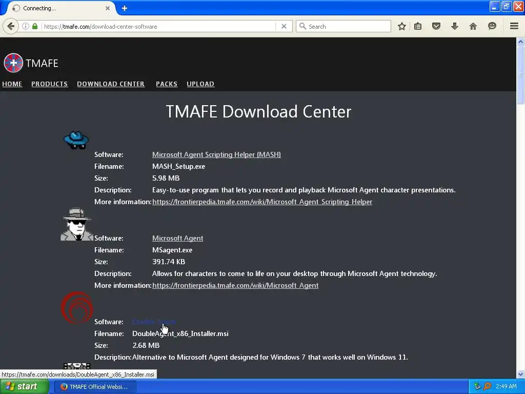The image size is (525, 394).
Task: Open the frontierpedia Microsoft_Agent_Scripting_Helper wiki link
Action: [262, 202]
